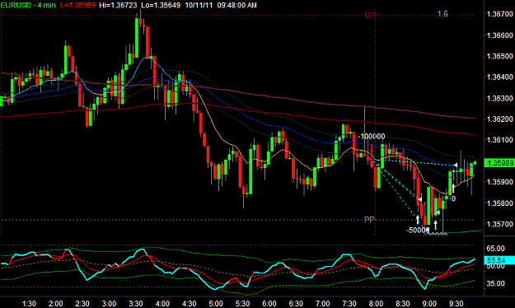This screenshot has height=308, width=515.
Task: Click the 1.35900 price axis label
Action: [499, 182]
